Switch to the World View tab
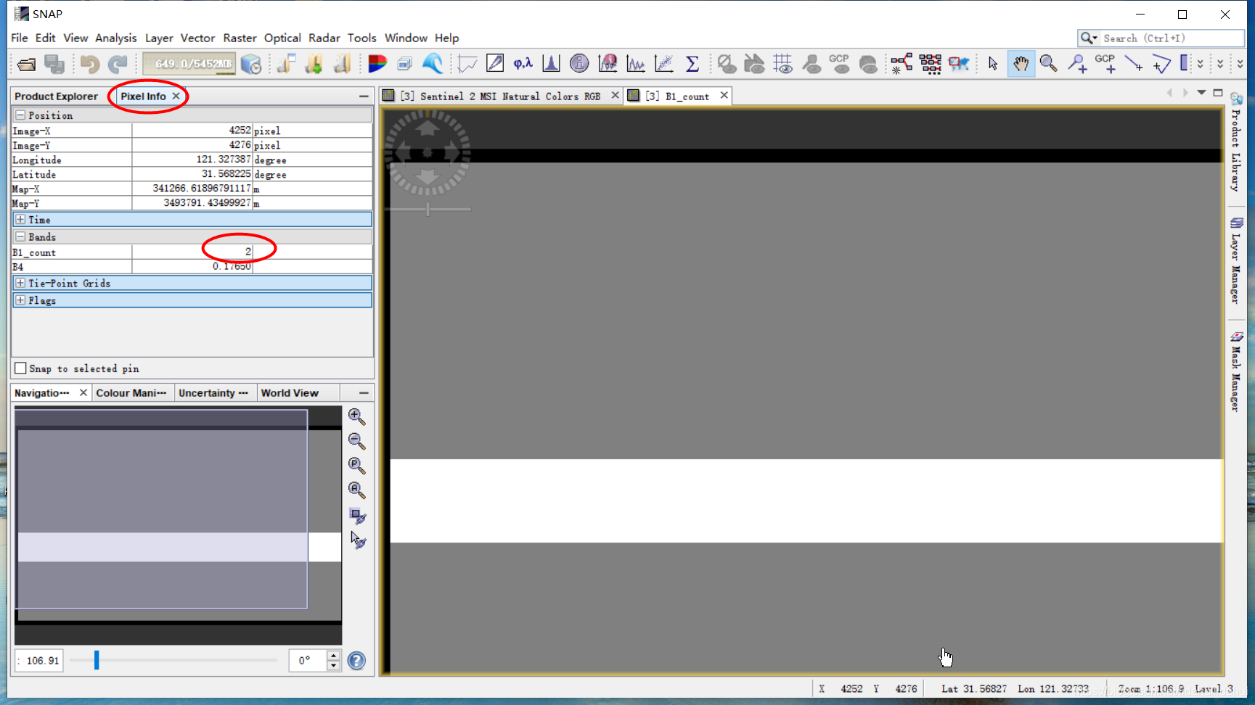Screen dimensions: 1255x705 click(x=290, y=393)
